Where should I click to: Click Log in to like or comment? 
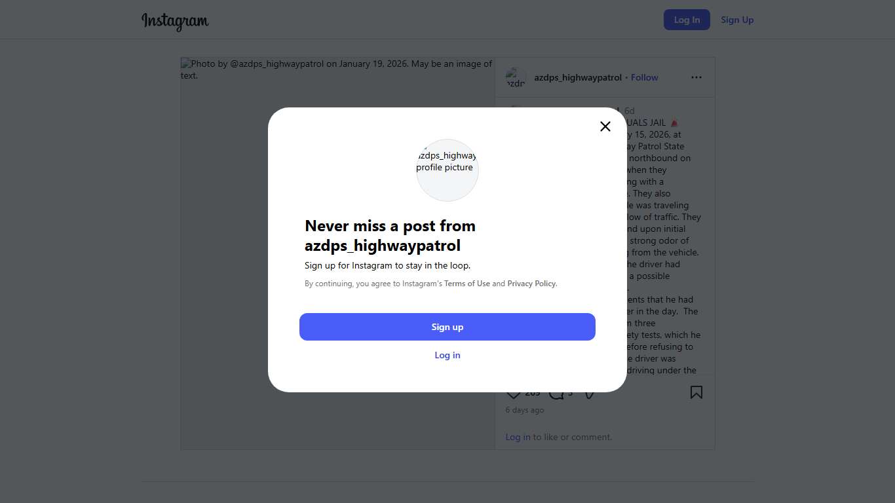tap(518, 437)
